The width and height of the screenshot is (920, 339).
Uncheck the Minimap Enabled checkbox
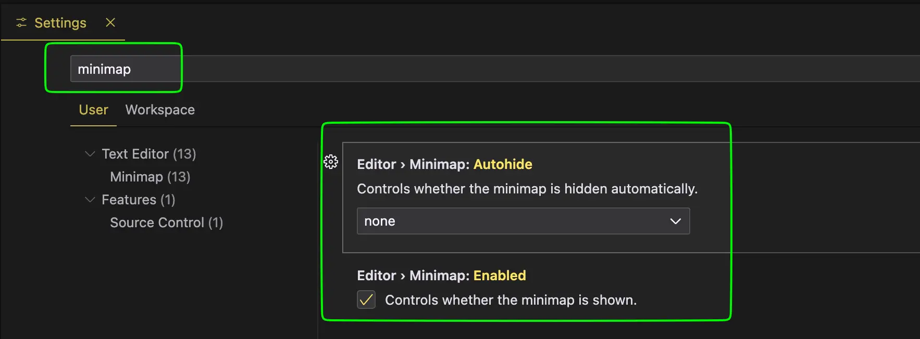click(366, 299)
